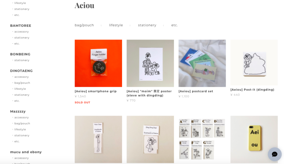
Task: Open the Ding Ding Days sticker thumbnail
Action: click(x=150, y=139)
